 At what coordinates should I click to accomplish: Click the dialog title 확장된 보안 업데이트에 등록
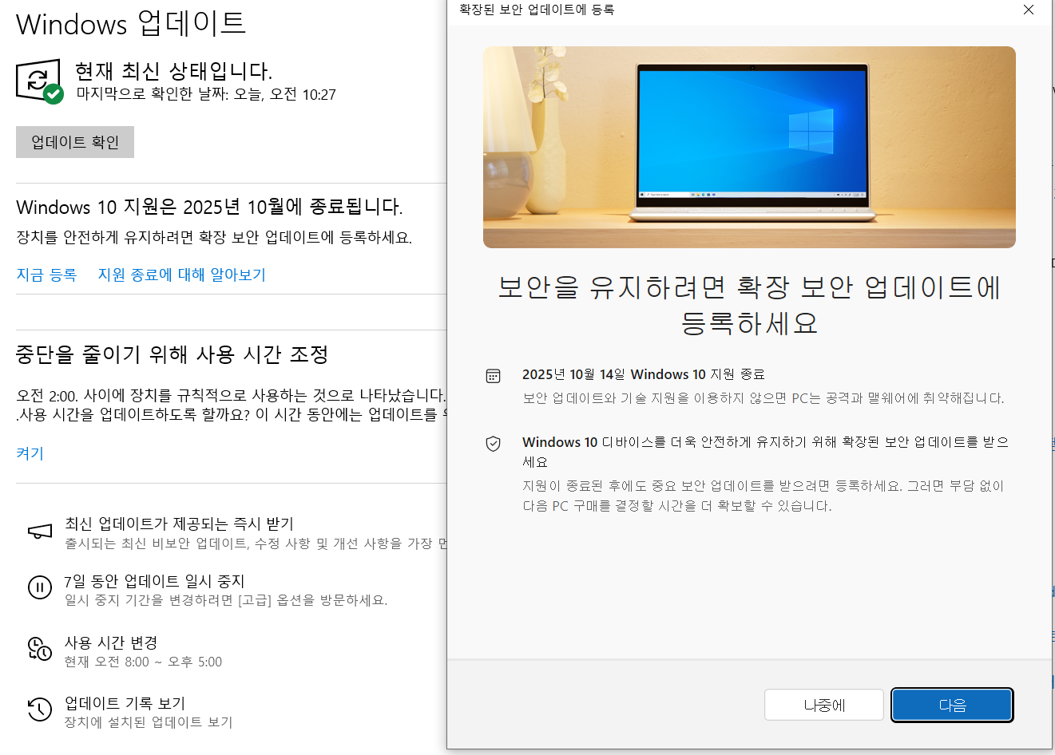[x=537, y=10]
